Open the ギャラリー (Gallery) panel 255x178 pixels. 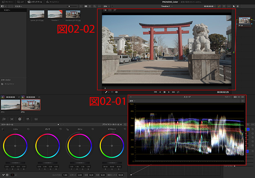pyautogui.click(x=8, y=2)
